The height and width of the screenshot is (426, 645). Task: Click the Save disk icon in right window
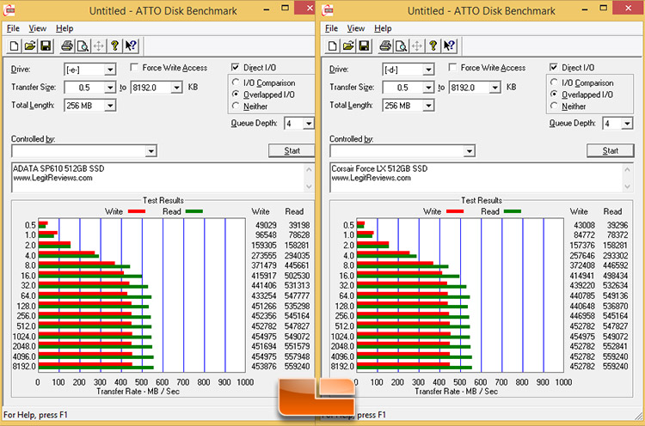(364, 46)
